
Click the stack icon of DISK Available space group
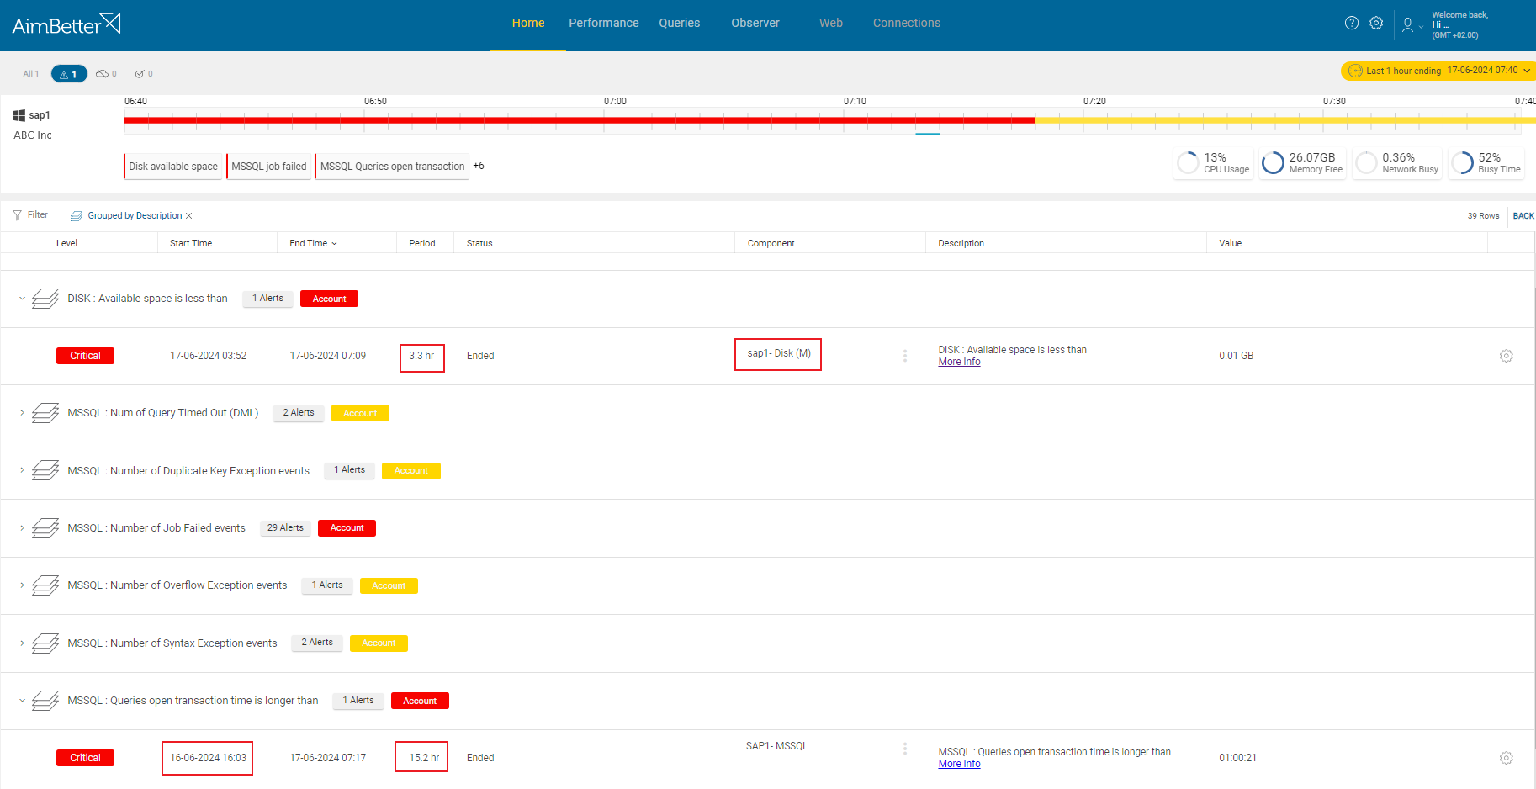(x=45, y=299)
